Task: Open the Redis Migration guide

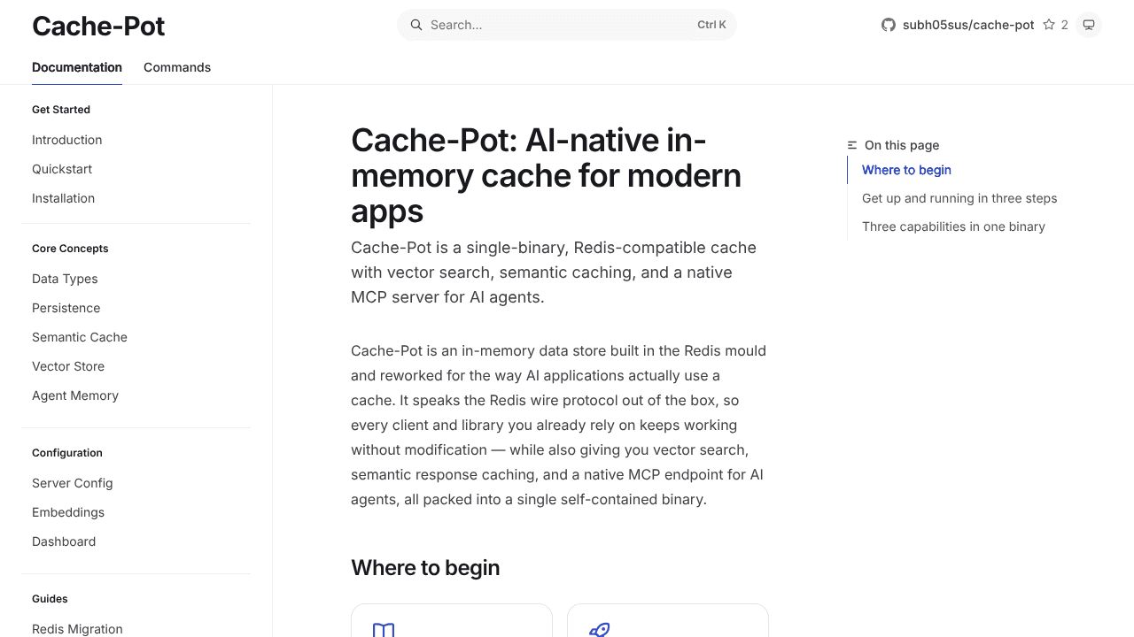Action: coord(77,629)
